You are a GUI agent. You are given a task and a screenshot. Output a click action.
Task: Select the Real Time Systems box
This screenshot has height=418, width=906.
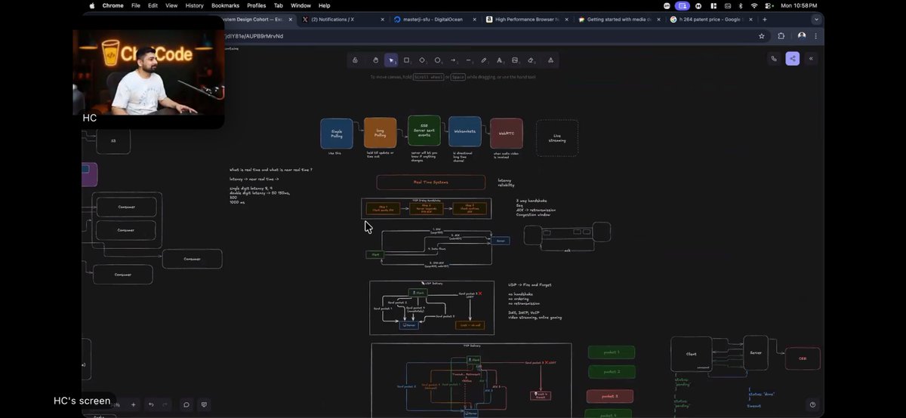tap(431, 182)
